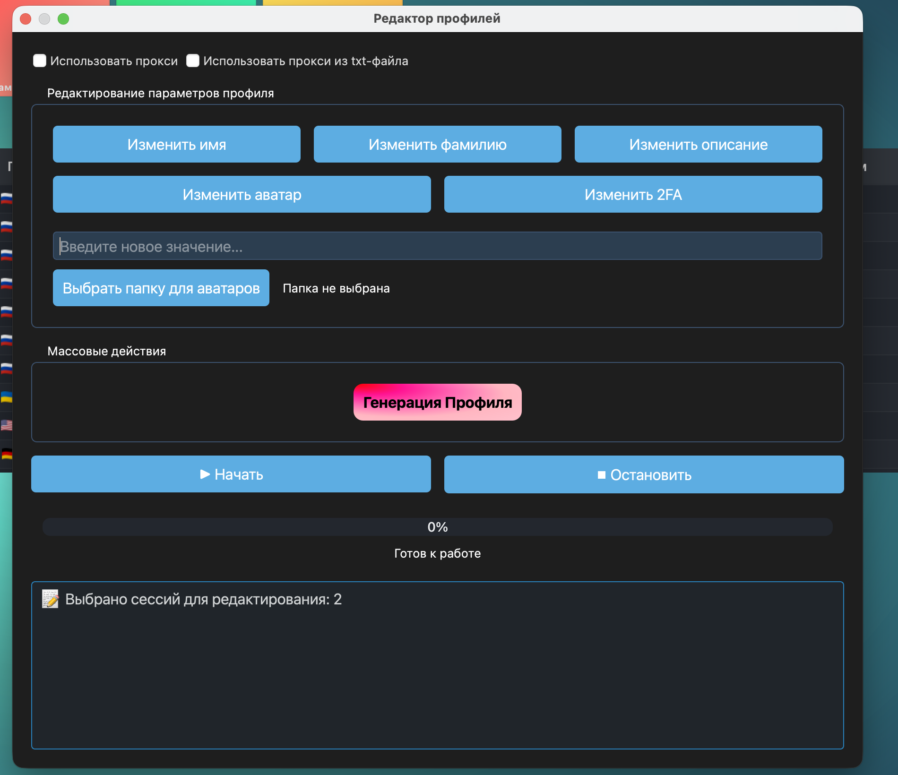Screen dimensions: 898x775
Task: Click the notepad icon in the log
Action: tap(51, 599)
